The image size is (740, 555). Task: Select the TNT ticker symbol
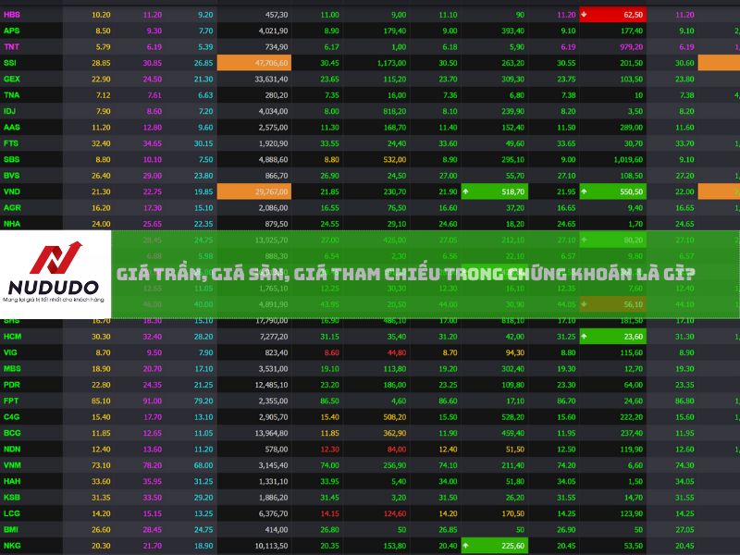(12, 47)
